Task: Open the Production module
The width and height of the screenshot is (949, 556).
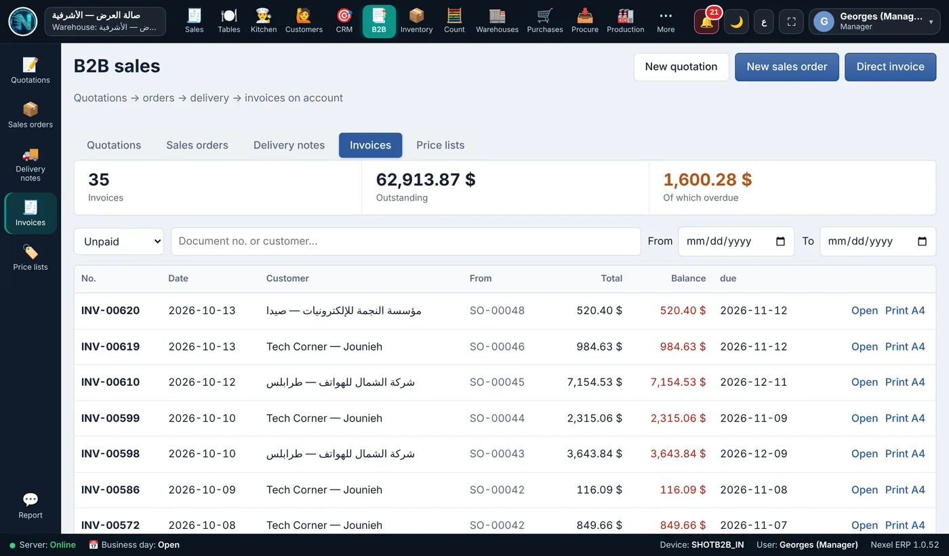Action: (626, 21)
